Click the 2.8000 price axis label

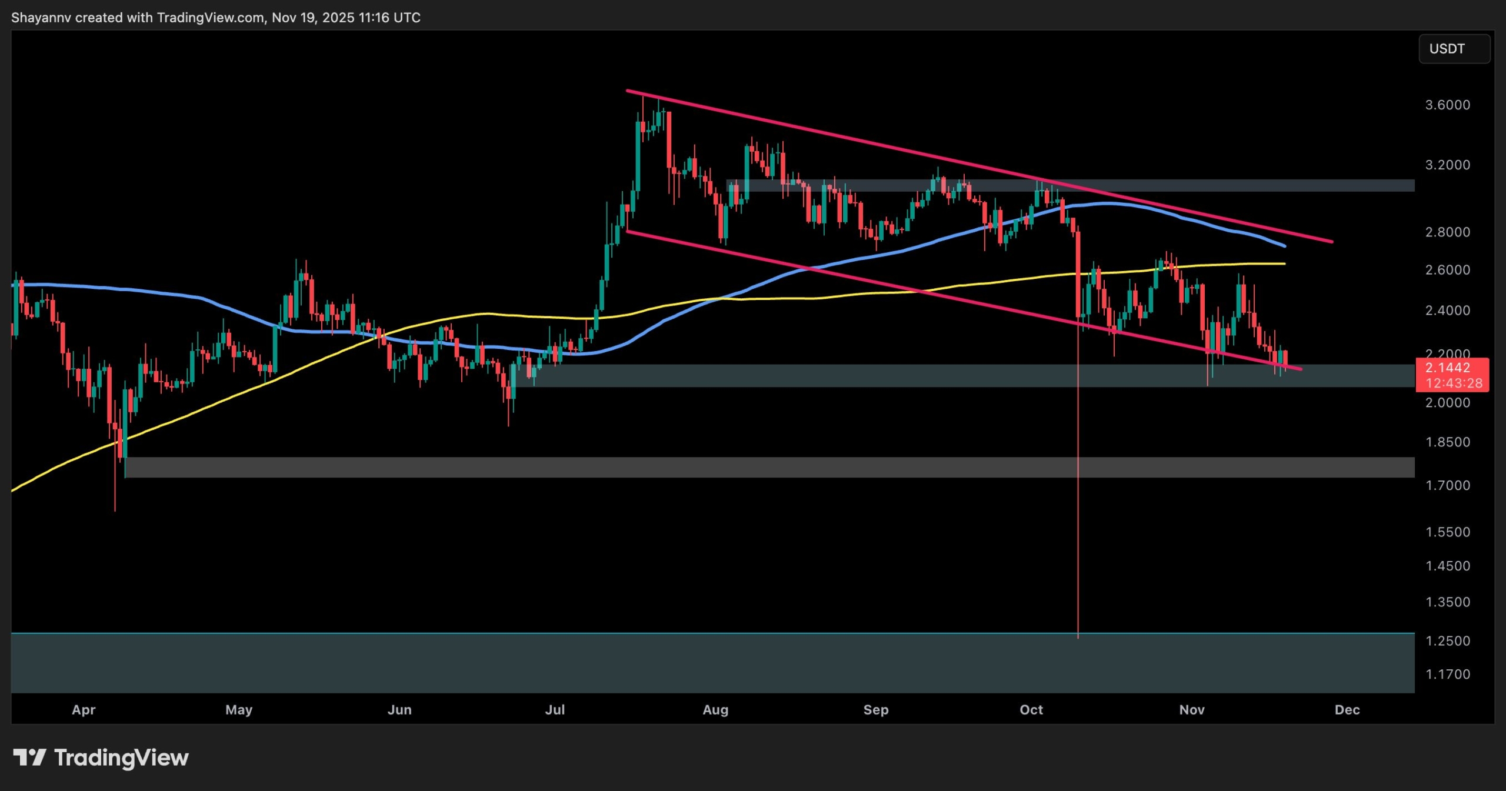click(1447, 232)
